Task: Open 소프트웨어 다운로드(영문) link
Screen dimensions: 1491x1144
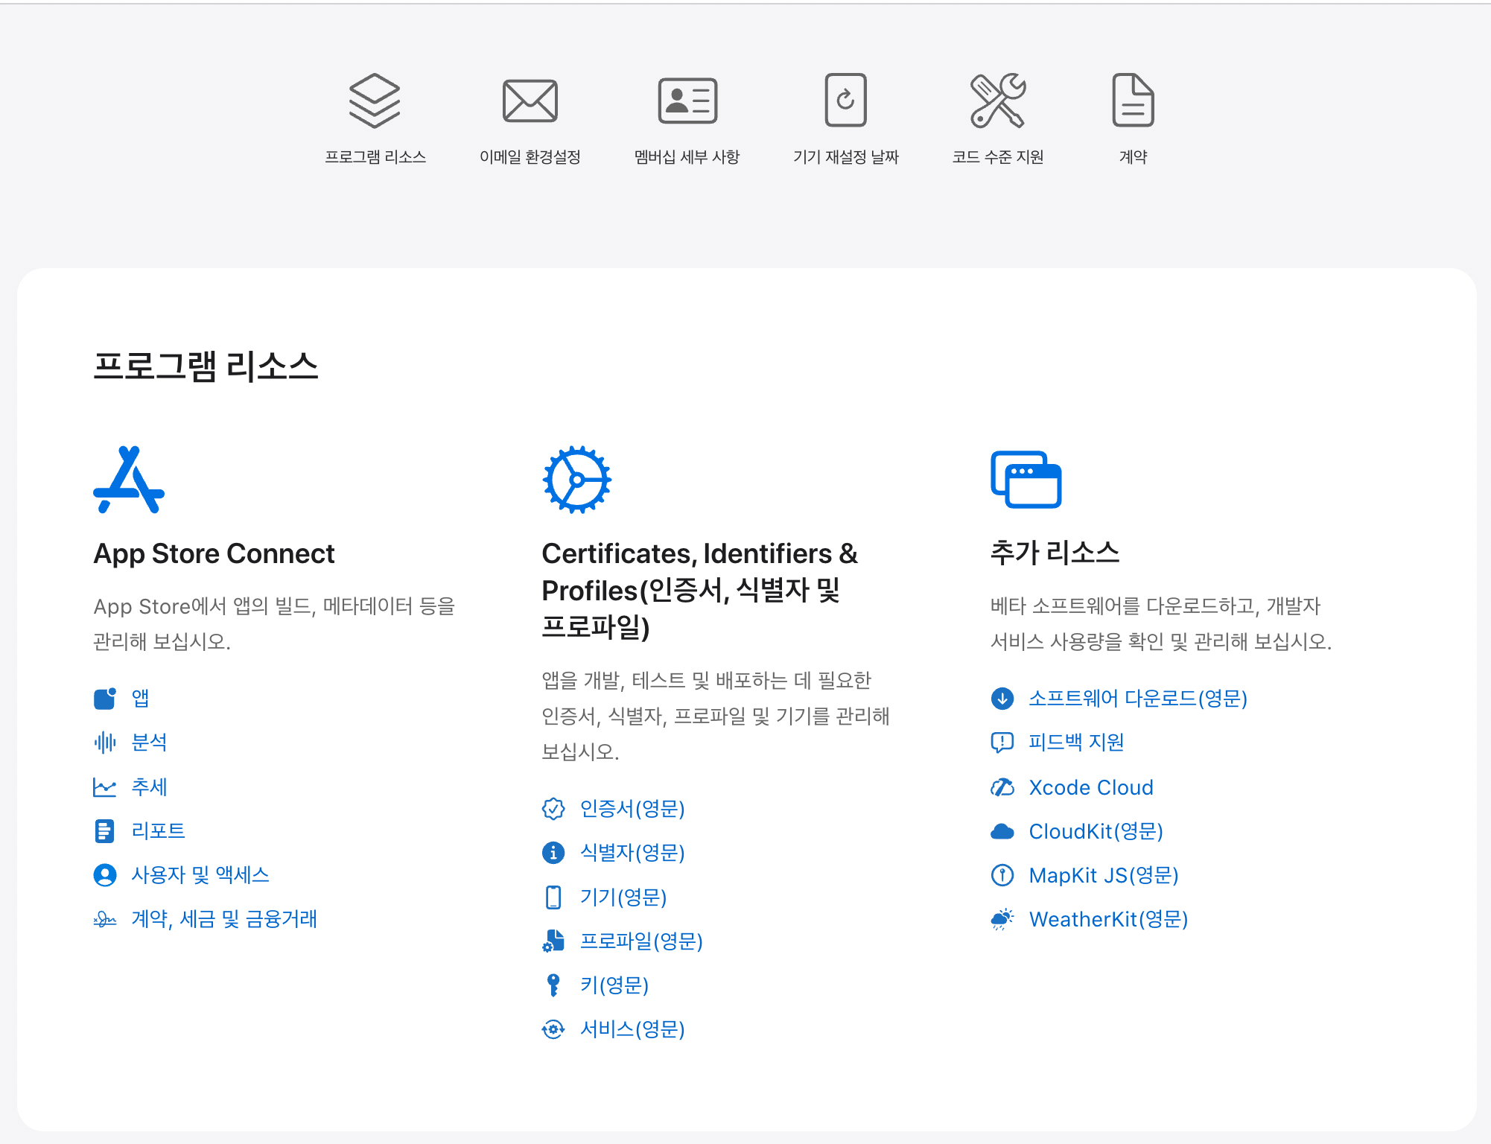Action: [1137, 699]
